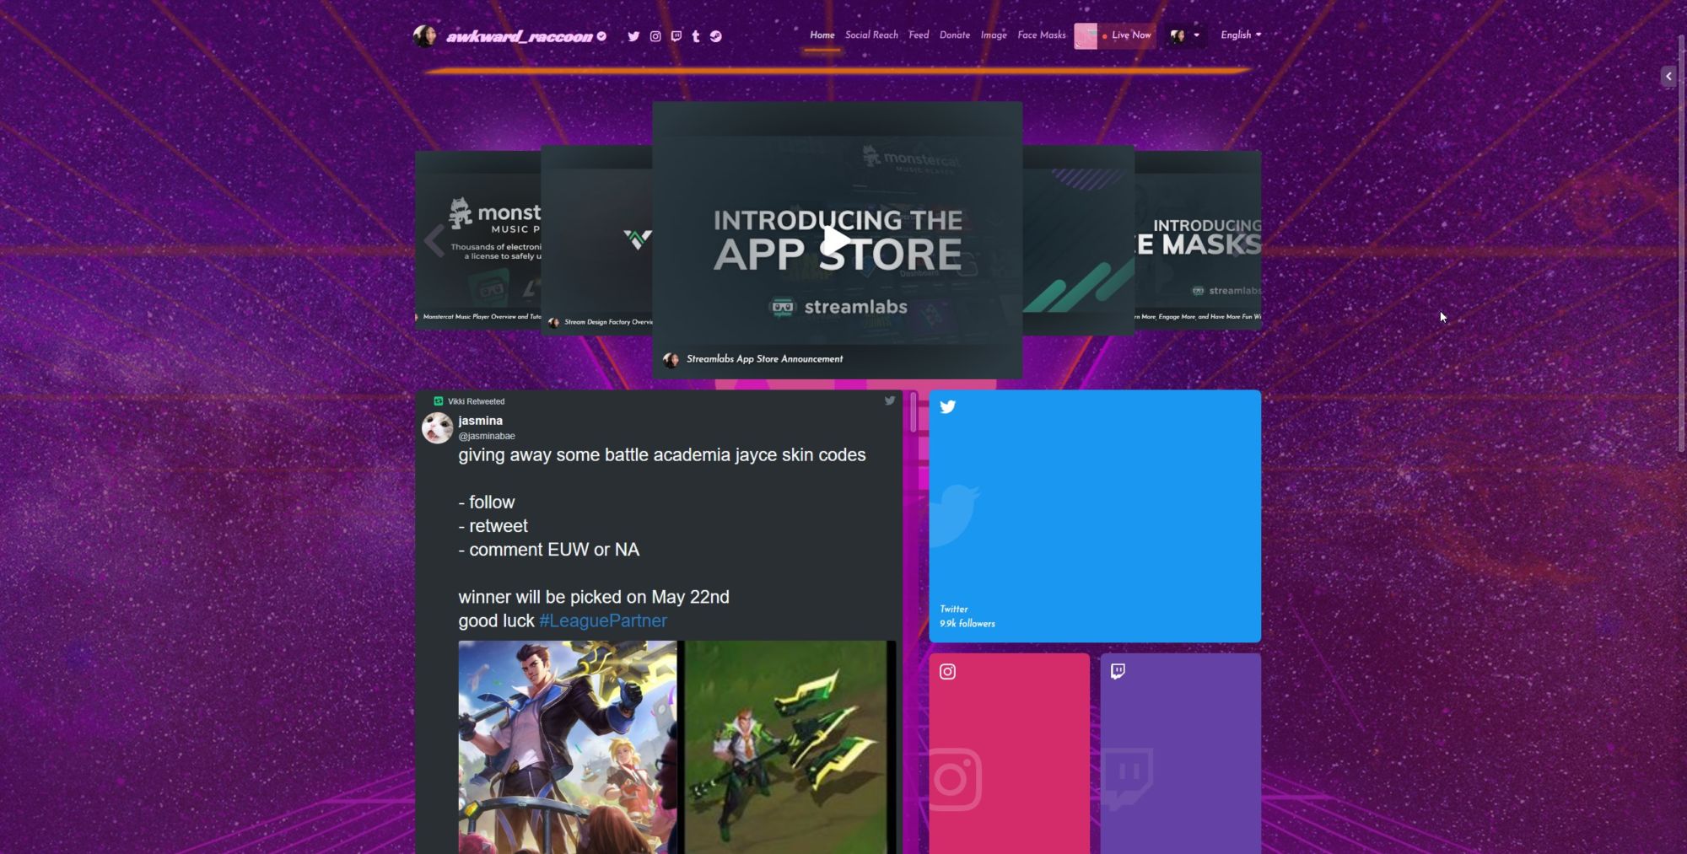Viewport: 1687px width, 854px height.
Task: Go to the Social Reach tab
Action: [871, 35]
